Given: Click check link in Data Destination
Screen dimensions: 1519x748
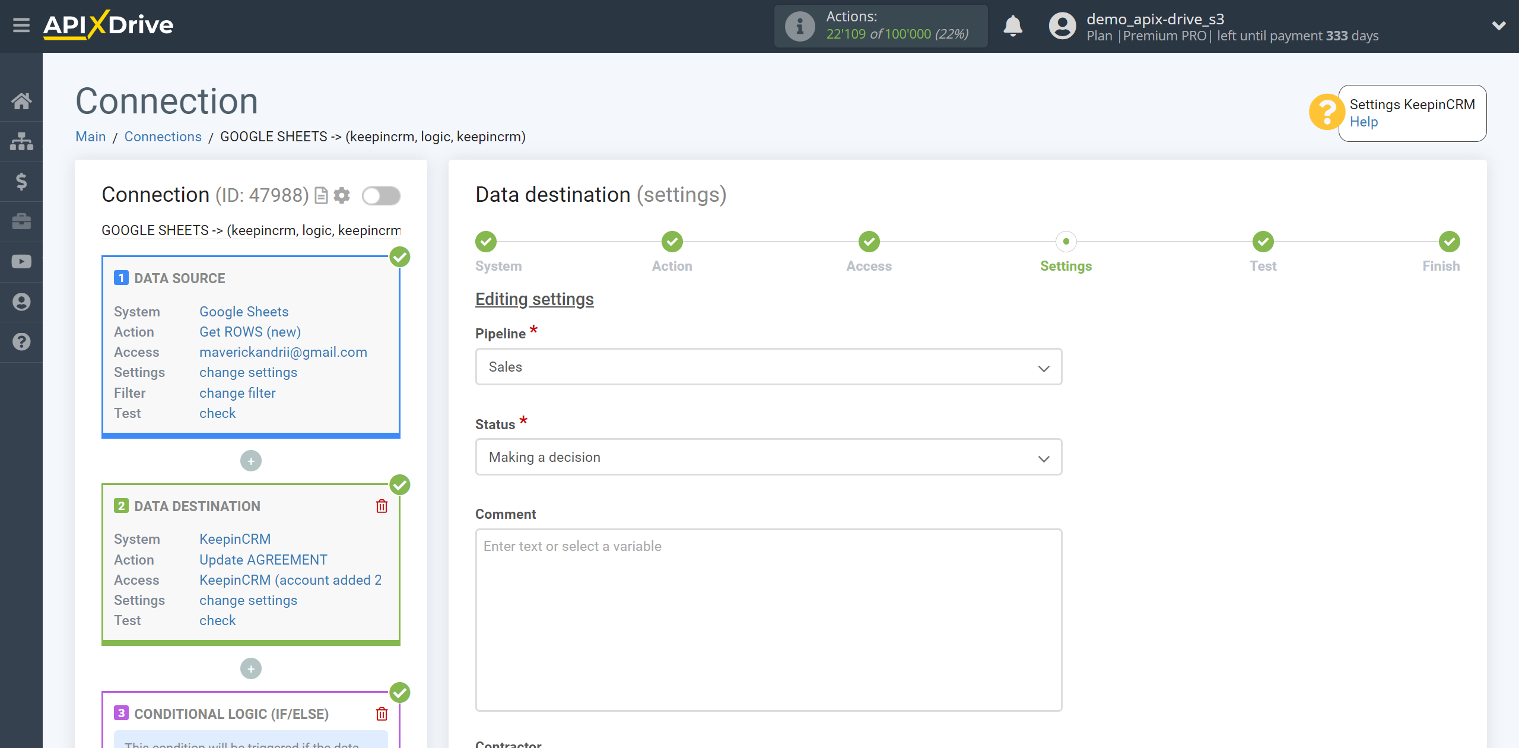Looking at the screenshot, I should tap(217, 620).
